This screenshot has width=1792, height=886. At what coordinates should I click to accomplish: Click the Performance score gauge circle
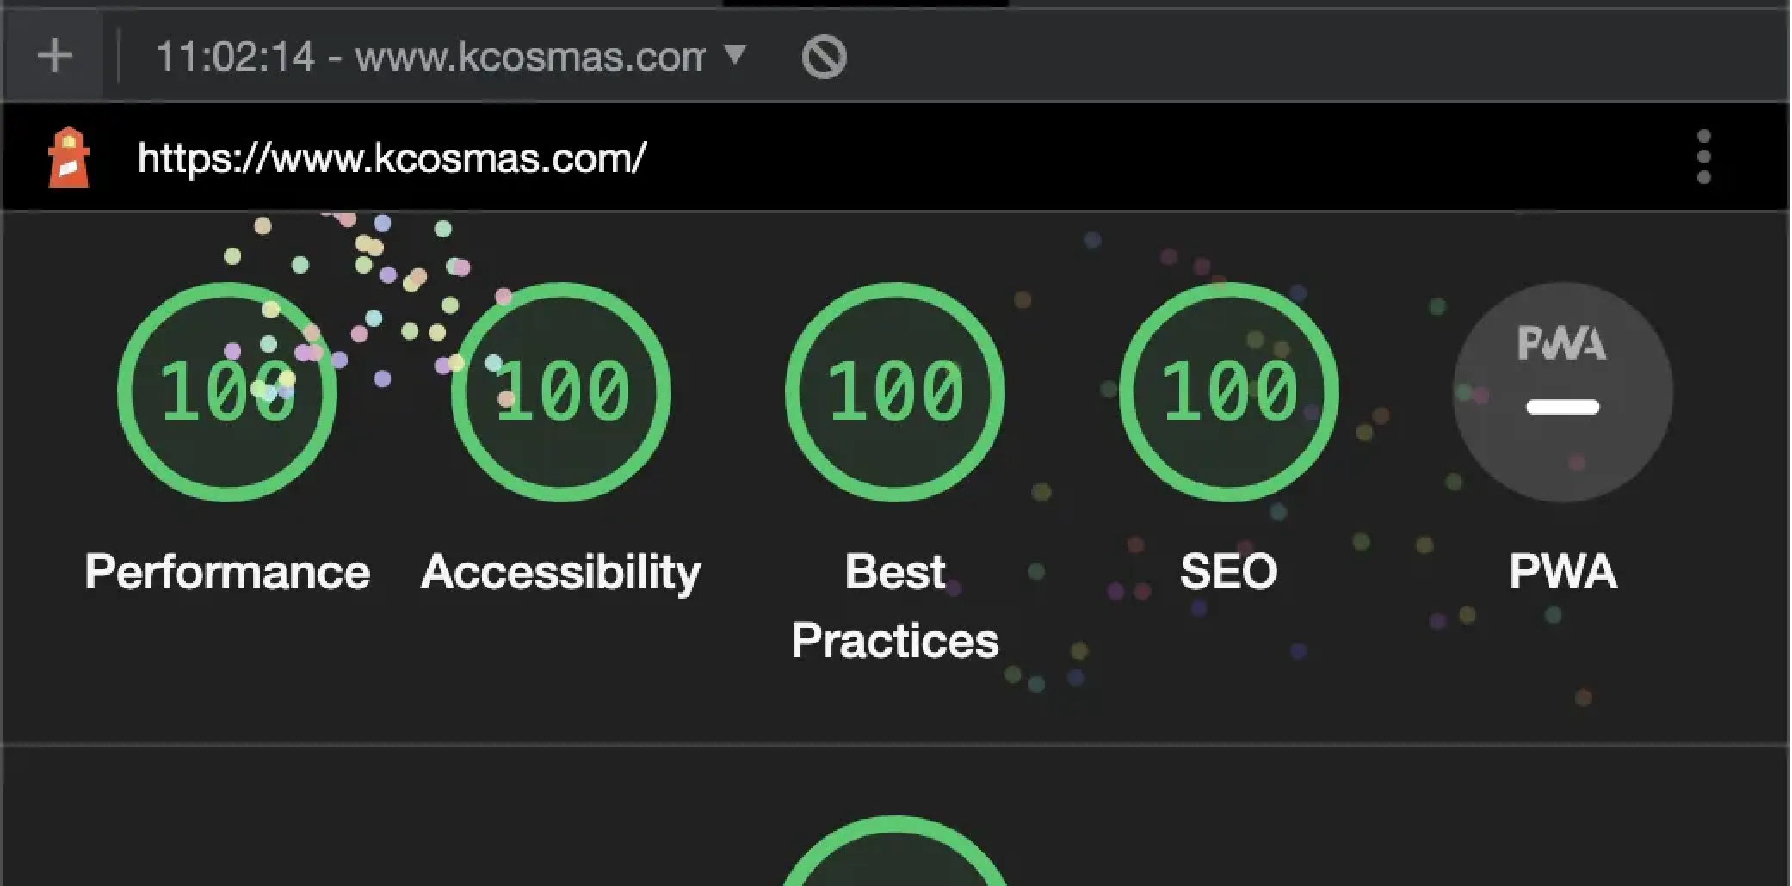[227, 392]
